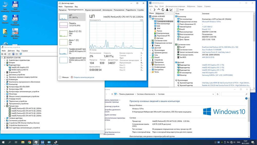Click Система и безопасность breadcrumb

pos(146,94)
